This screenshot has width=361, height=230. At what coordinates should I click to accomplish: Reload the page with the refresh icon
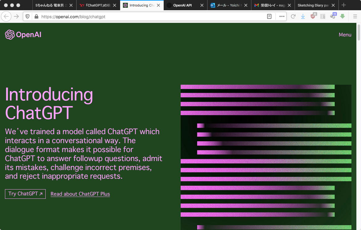(293, 16)
